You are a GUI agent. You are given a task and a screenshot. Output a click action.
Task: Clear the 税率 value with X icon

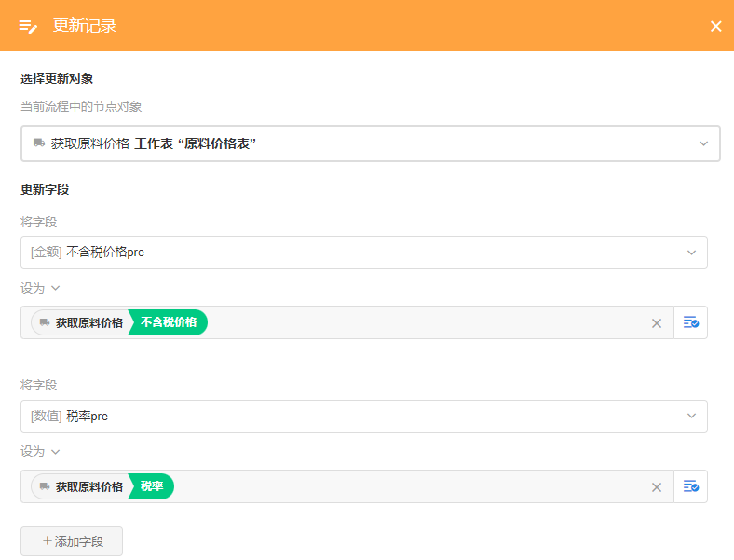[657, 487]
